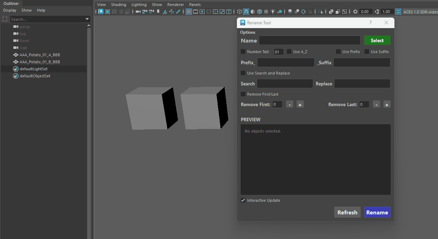Open the viewport Renderer menu
Viewport: 438px width, 239px height.
coord(175,5)
